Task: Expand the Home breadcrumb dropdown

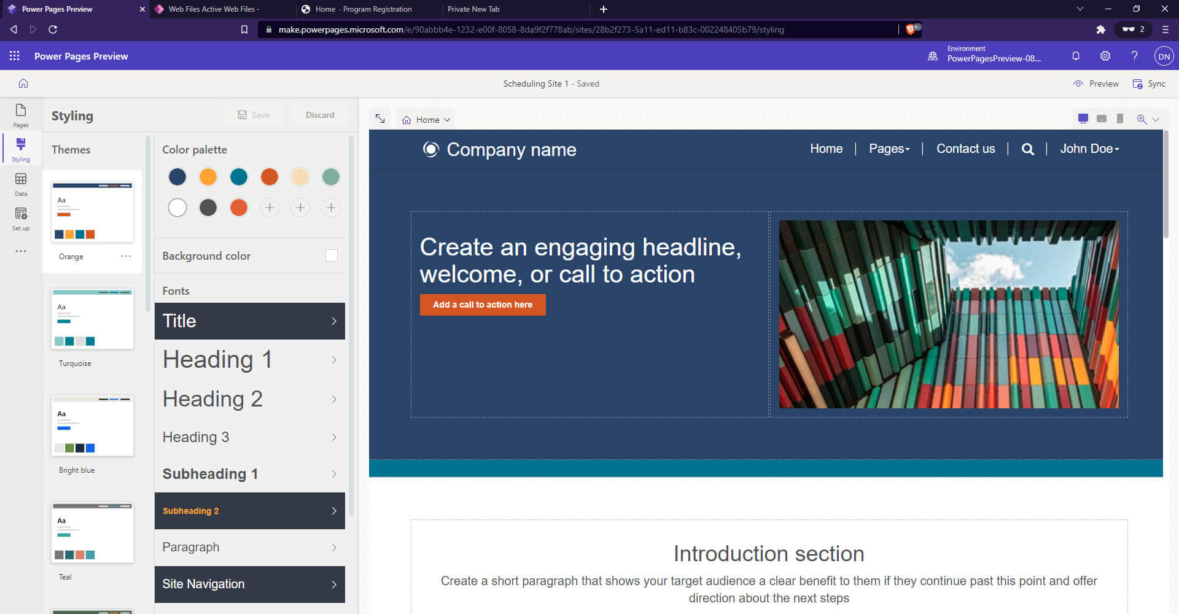Action: pyautogui.click(x=448, y=119)
